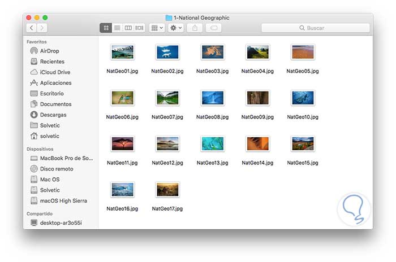Click the NatGeo17.jpg file name
396x262 pixels.
[x=167, y=209]
